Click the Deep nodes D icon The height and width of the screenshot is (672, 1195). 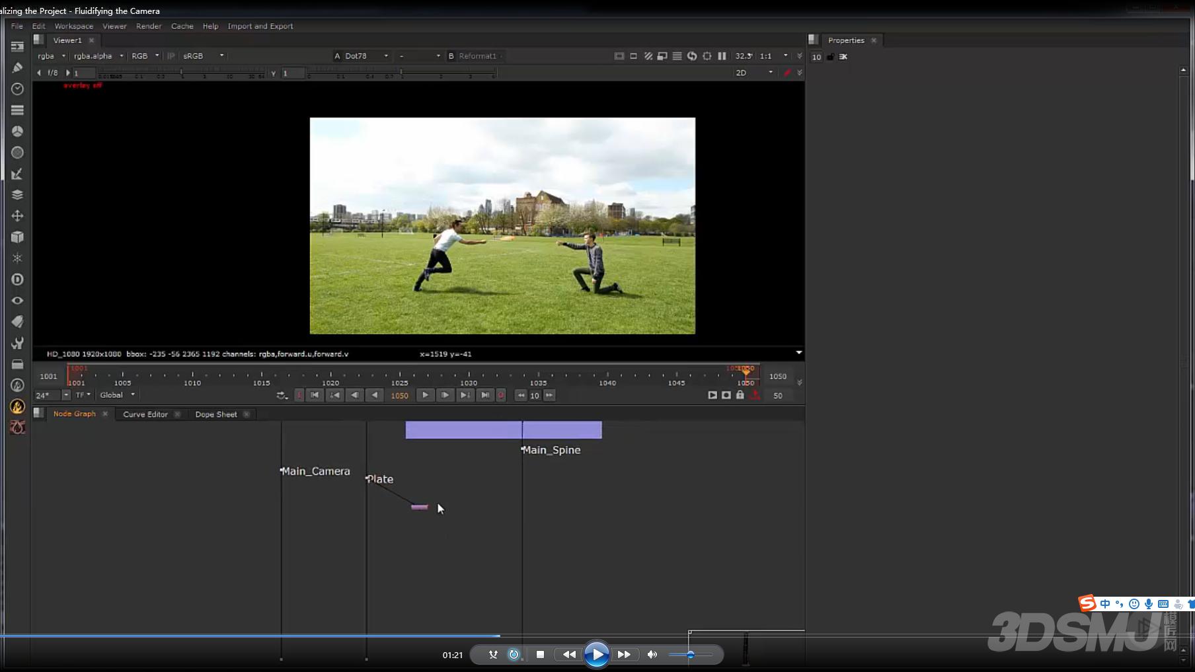(17, 280)
